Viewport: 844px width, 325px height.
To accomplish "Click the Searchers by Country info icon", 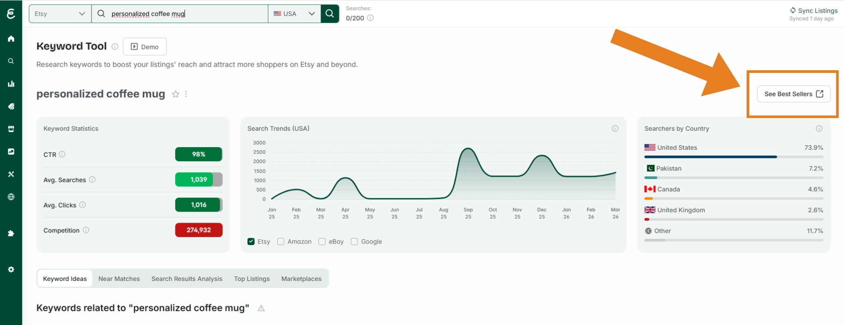I will pyautogui.click(x=819, y=128).
